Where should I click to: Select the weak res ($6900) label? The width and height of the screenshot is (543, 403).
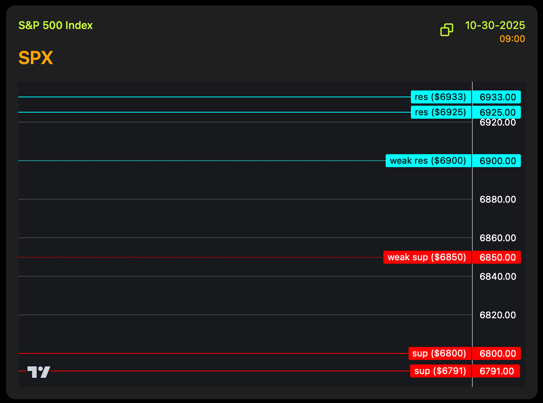click(x=428, y=161)
